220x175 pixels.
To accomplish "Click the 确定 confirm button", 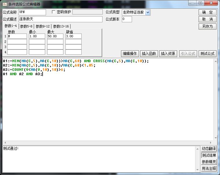I will click(207, 12).
